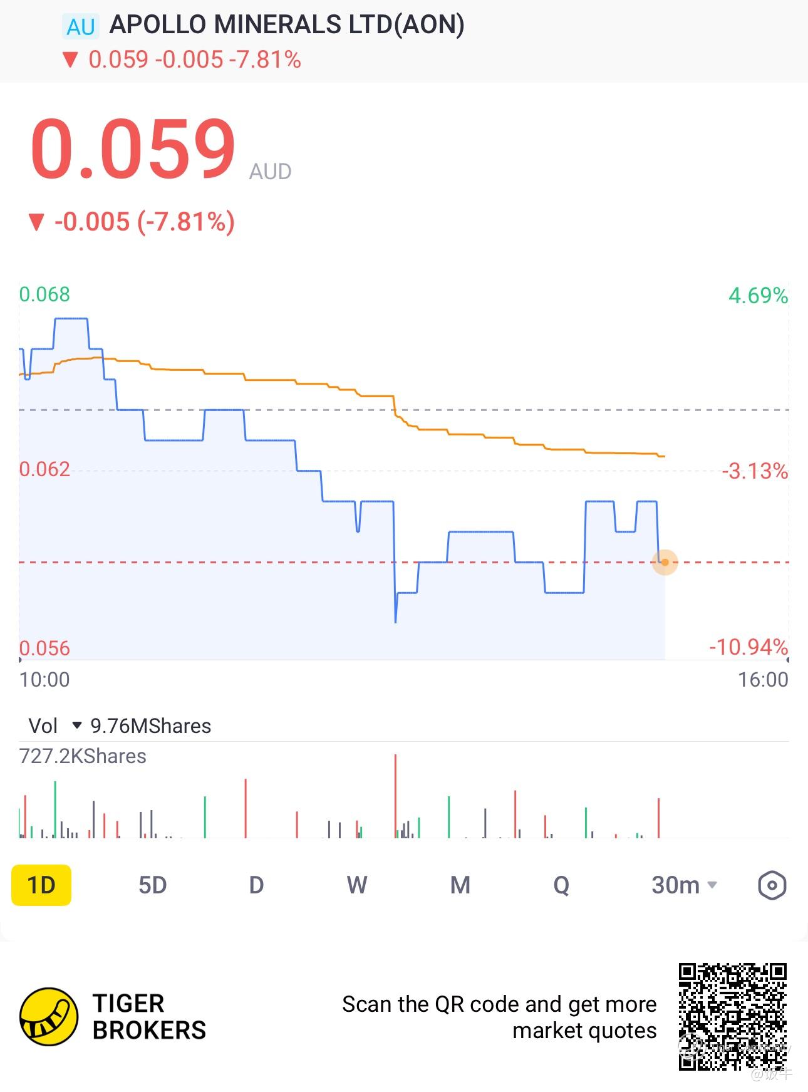Open the Vol indicator dropdown arrow
Screen dimensions: 808x1092
(x=77, y=725)
